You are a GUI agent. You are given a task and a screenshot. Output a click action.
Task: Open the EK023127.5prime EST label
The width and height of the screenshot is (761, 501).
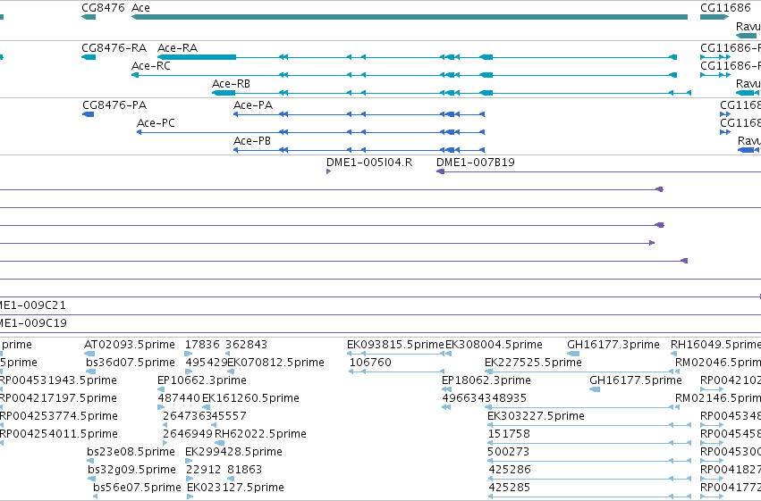point(235,488)
